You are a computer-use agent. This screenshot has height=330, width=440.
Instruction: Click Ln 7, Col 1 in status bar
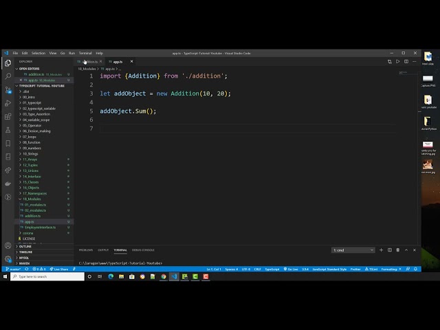(214, 269)
